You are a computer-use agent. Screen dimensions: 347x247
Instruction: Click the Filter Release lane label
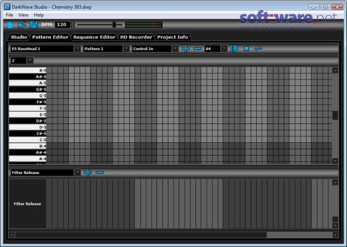[28, 204]
